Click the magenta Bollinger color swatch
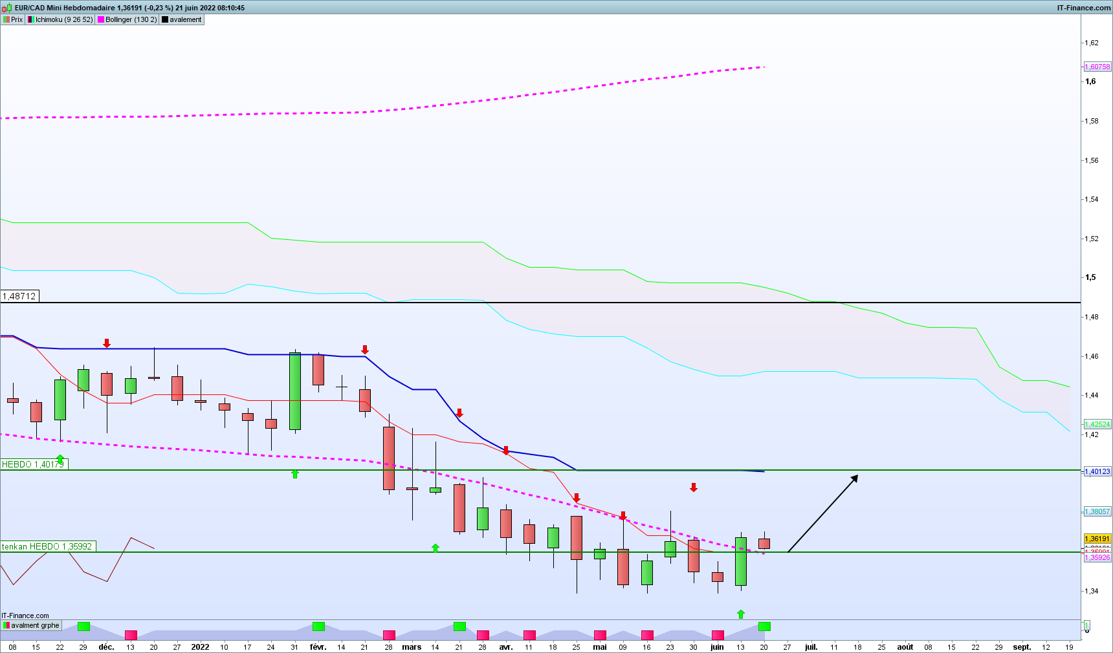Image resolution: width=1113 pixels, height=653 pixels. (x=101, y=19)
